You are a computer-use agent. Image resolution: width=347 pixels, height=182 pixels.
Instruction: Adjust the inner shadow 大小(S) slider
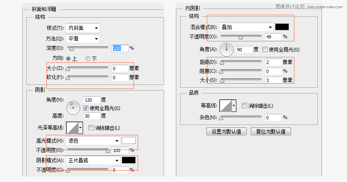(241, 80)
